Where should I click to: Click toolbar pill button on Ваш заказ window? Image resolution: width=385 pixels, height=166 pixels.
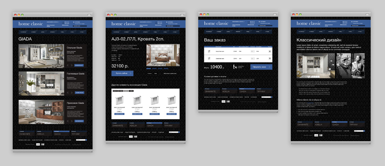click(274, 15)
